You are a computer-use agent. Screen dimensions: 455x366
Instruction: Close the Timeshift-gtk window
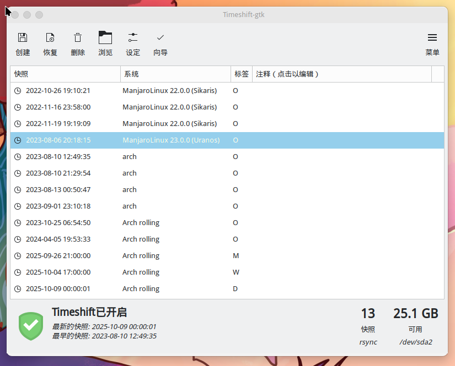pos(15,15)
